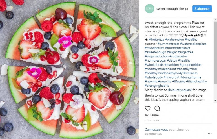Open theakstoncat commenter profile
Viewport: 217px width, 139px height.
[x=154, y=95]
